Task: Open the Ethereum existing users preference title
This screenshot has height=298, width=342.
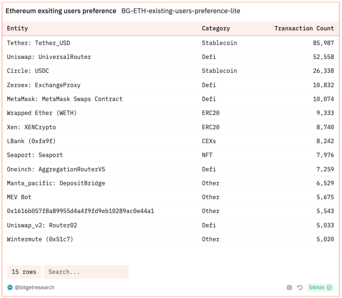Action: point(61,11)
